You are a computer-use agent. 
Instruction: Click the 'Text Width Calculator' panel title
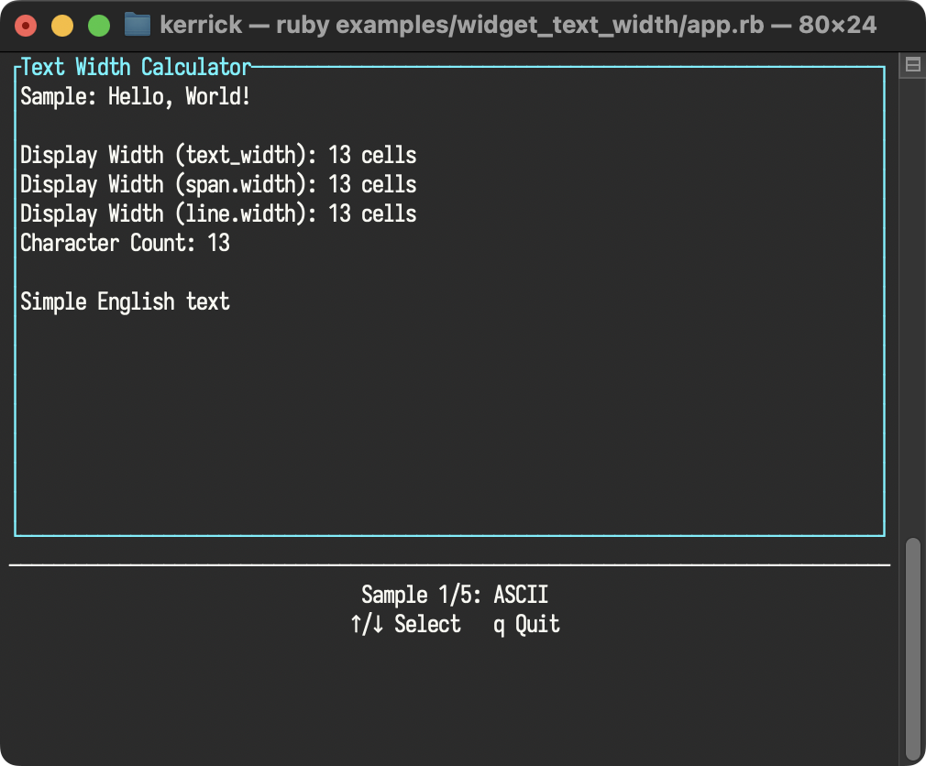(x=137, y=67)
